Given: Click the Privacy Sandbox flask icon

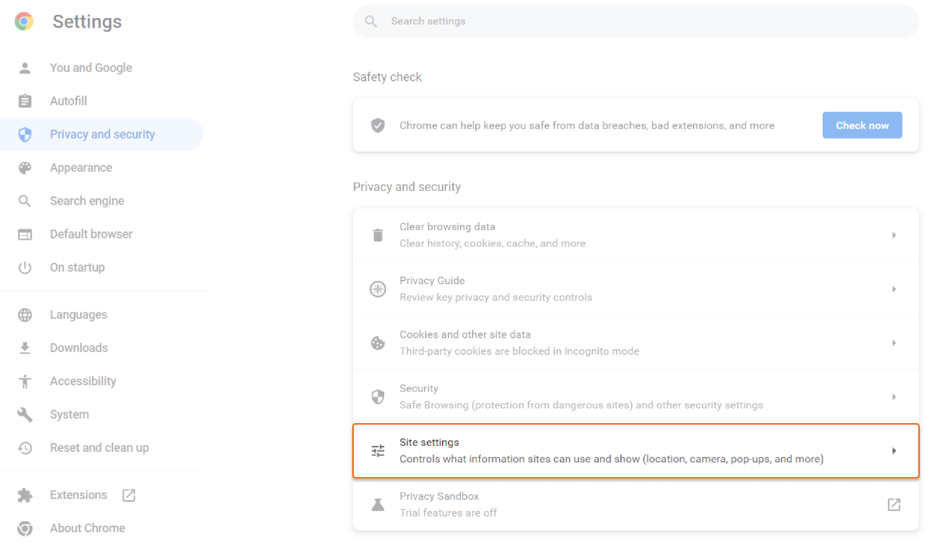Looking at the screenshot, I should pyautogui.click(x=378, y=505).
